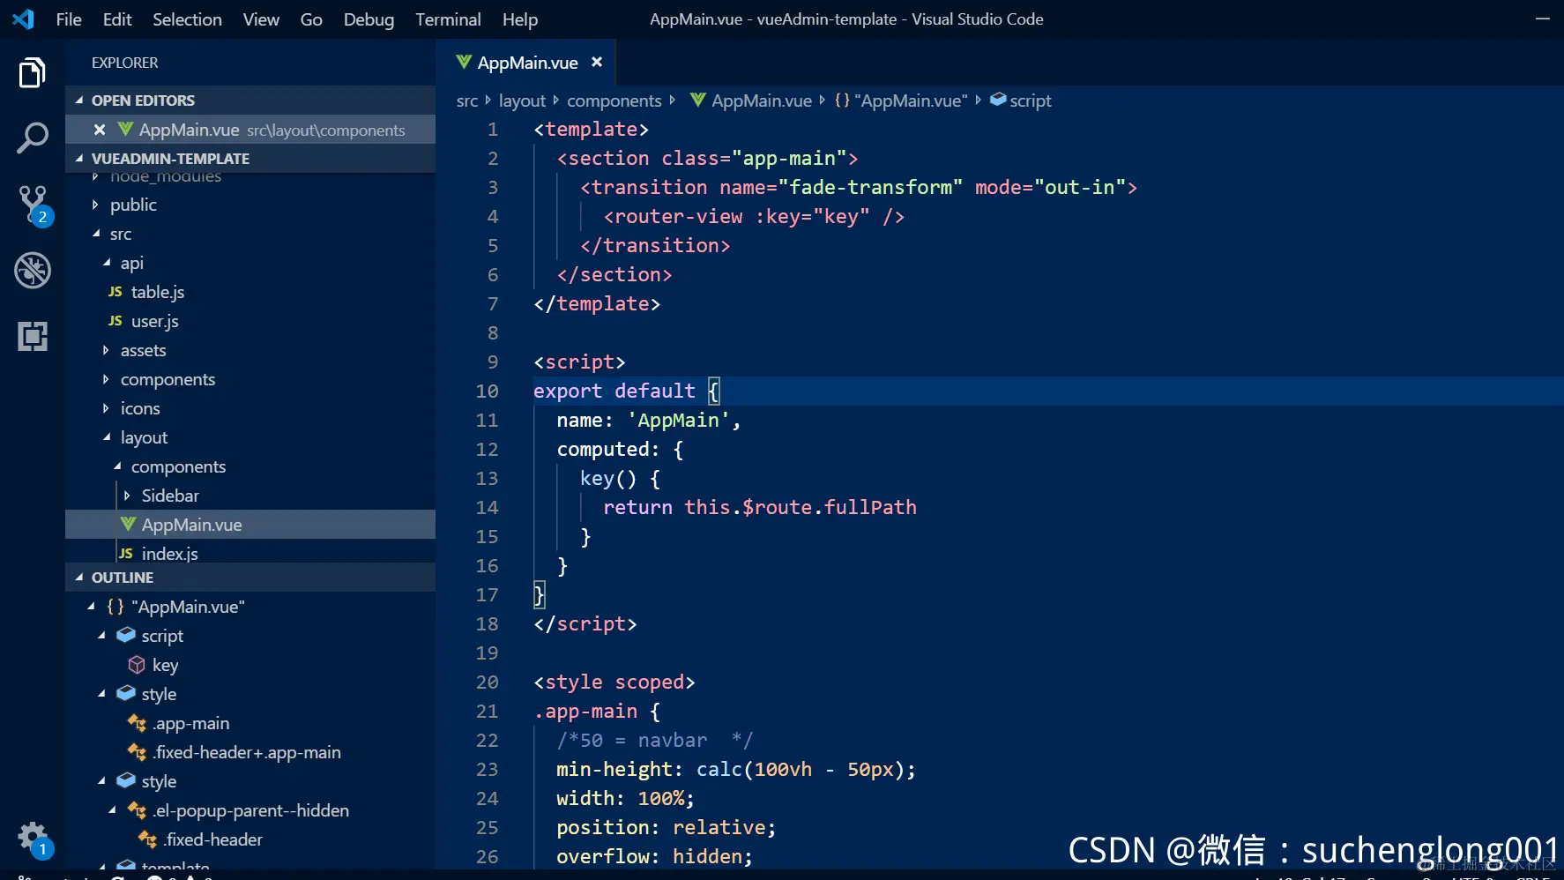
Task: Collapse the OUTLINE section
Action: (x=250, y=577)
